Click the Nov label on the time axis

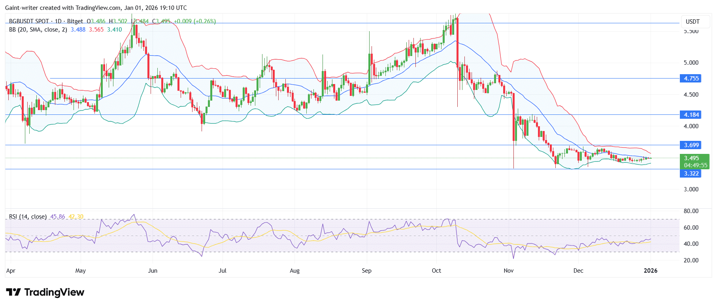[509, 271]
